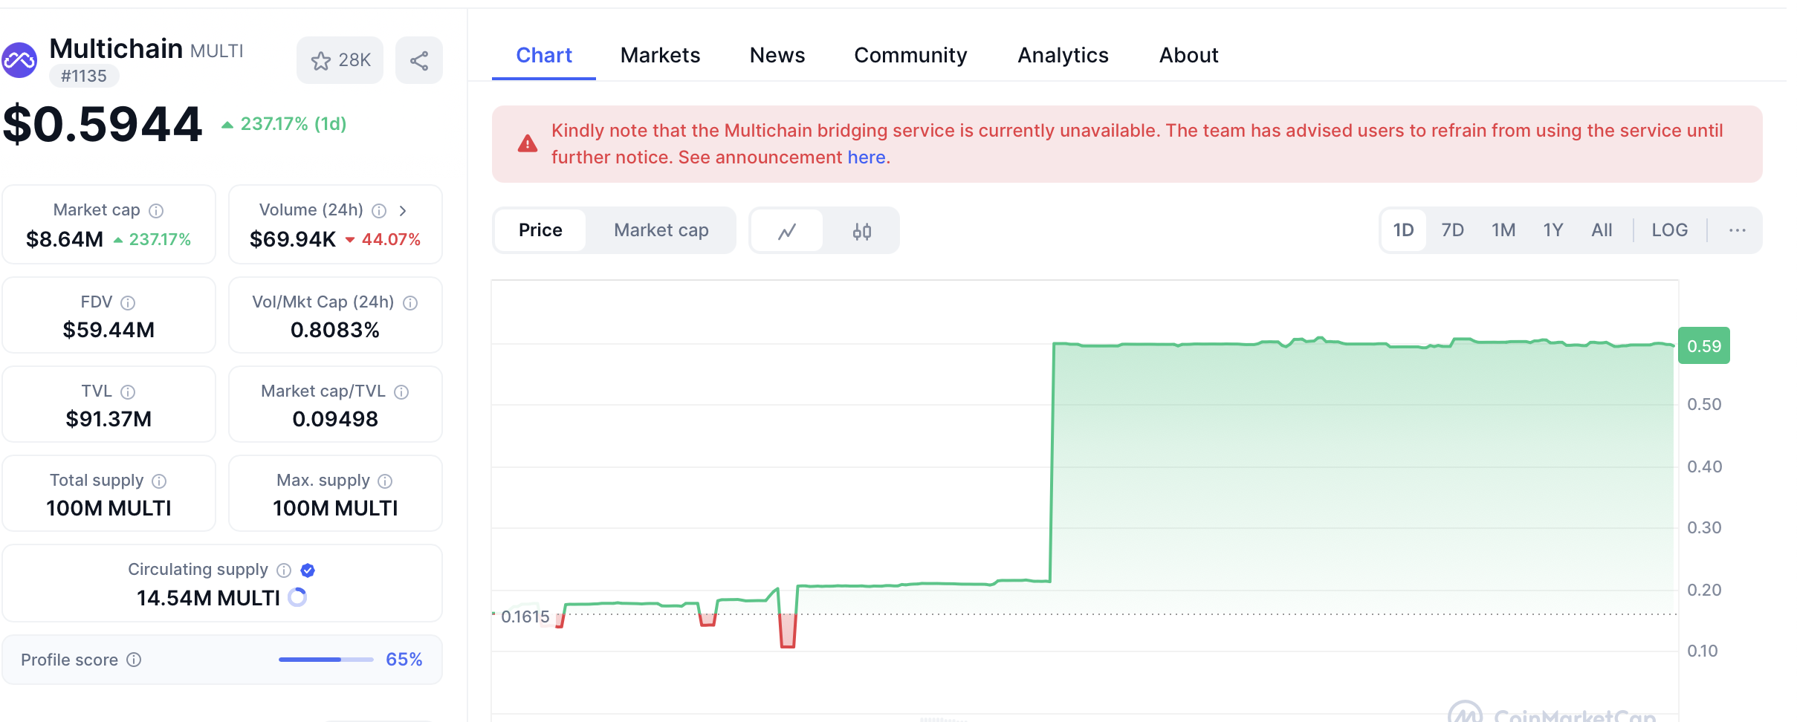Viewport: 1797px width, 722px height.
Task: Click the FDV info icon
Action: pos(128,303)
